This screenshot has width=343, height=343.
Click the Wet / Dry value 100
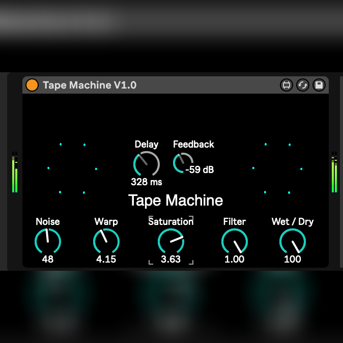(x=293, y=260)
